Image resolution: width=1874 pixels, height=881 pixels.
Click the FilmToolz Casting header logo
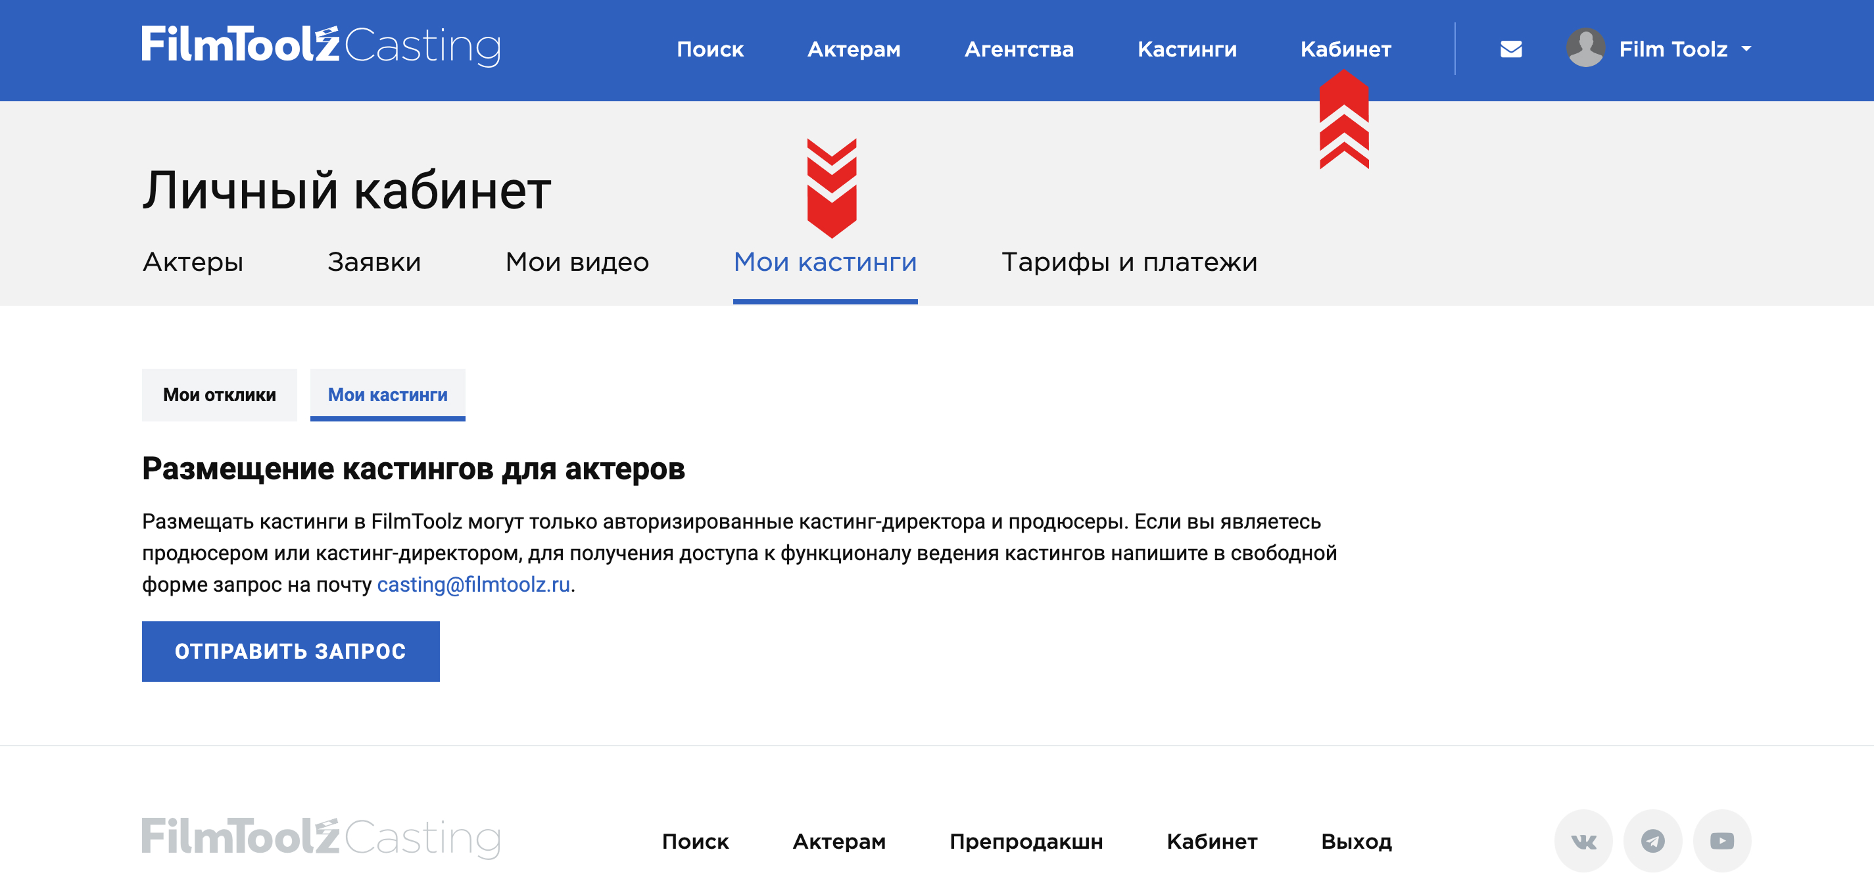[321, 46]
